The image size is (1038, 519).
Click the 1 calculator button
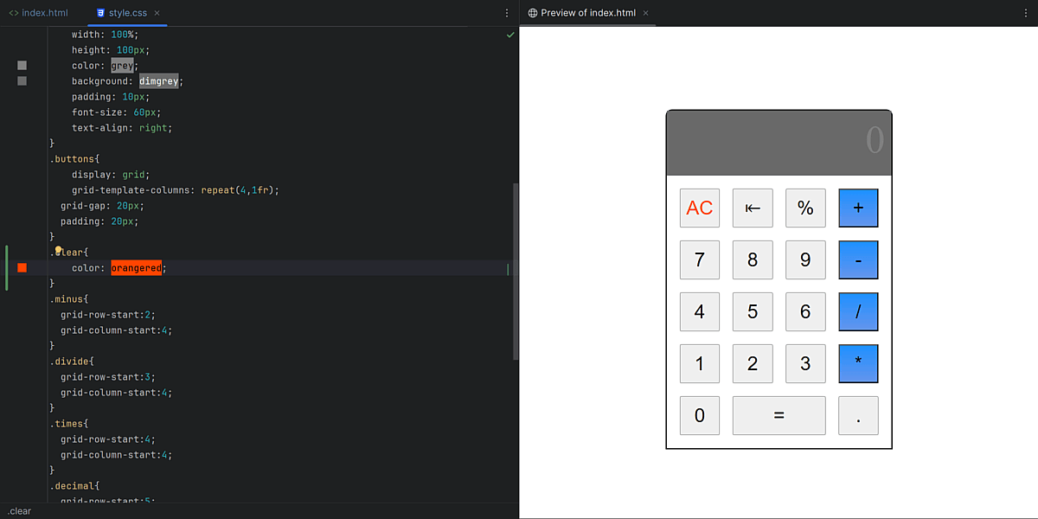click(700, 363)
